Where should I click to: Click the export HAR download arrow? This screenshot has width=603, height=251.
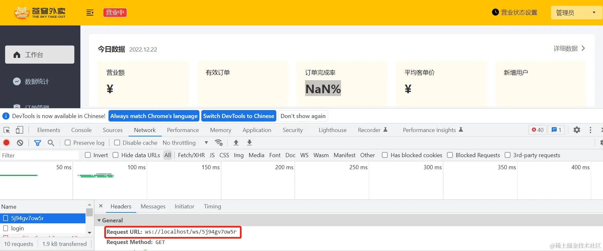249,143
